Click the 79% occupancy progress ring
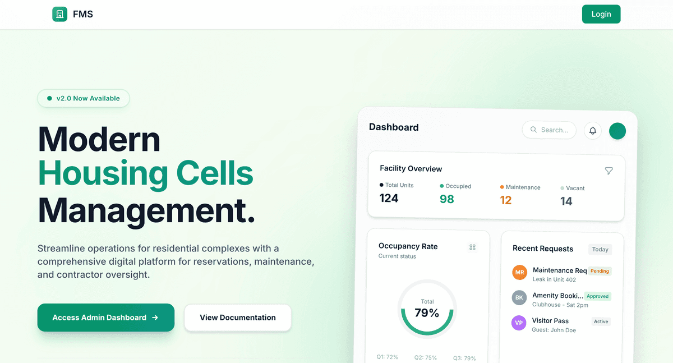The height and width of the screenshot is (363, 673). (x=427, y=309)
